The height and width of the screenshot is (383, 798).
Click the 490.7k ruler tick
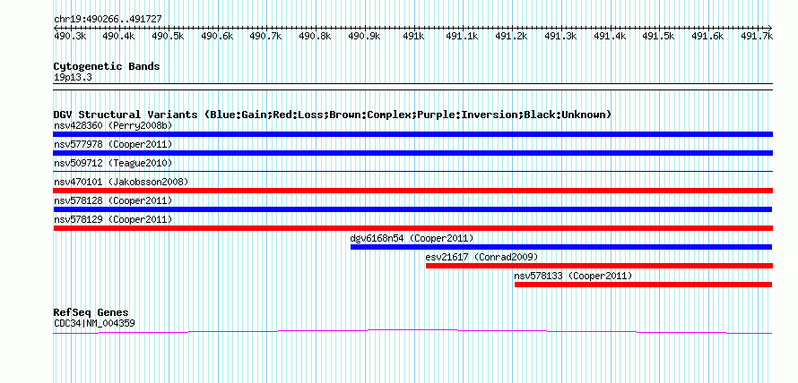[266, 36]
